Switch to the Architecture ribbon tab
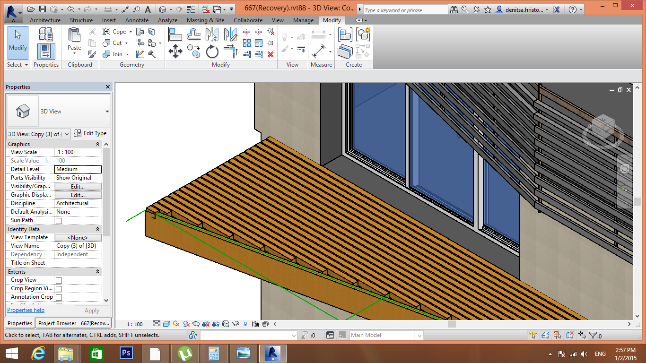Image resolution: width=646 pixels, height=363 pixels. tap(45, 20)
